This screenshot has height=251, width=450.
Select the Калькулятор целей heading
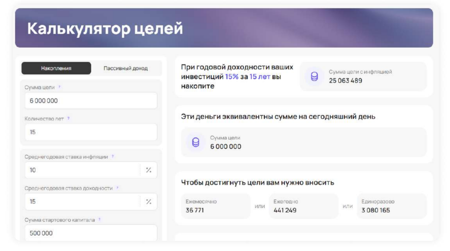tap(105, 29)
